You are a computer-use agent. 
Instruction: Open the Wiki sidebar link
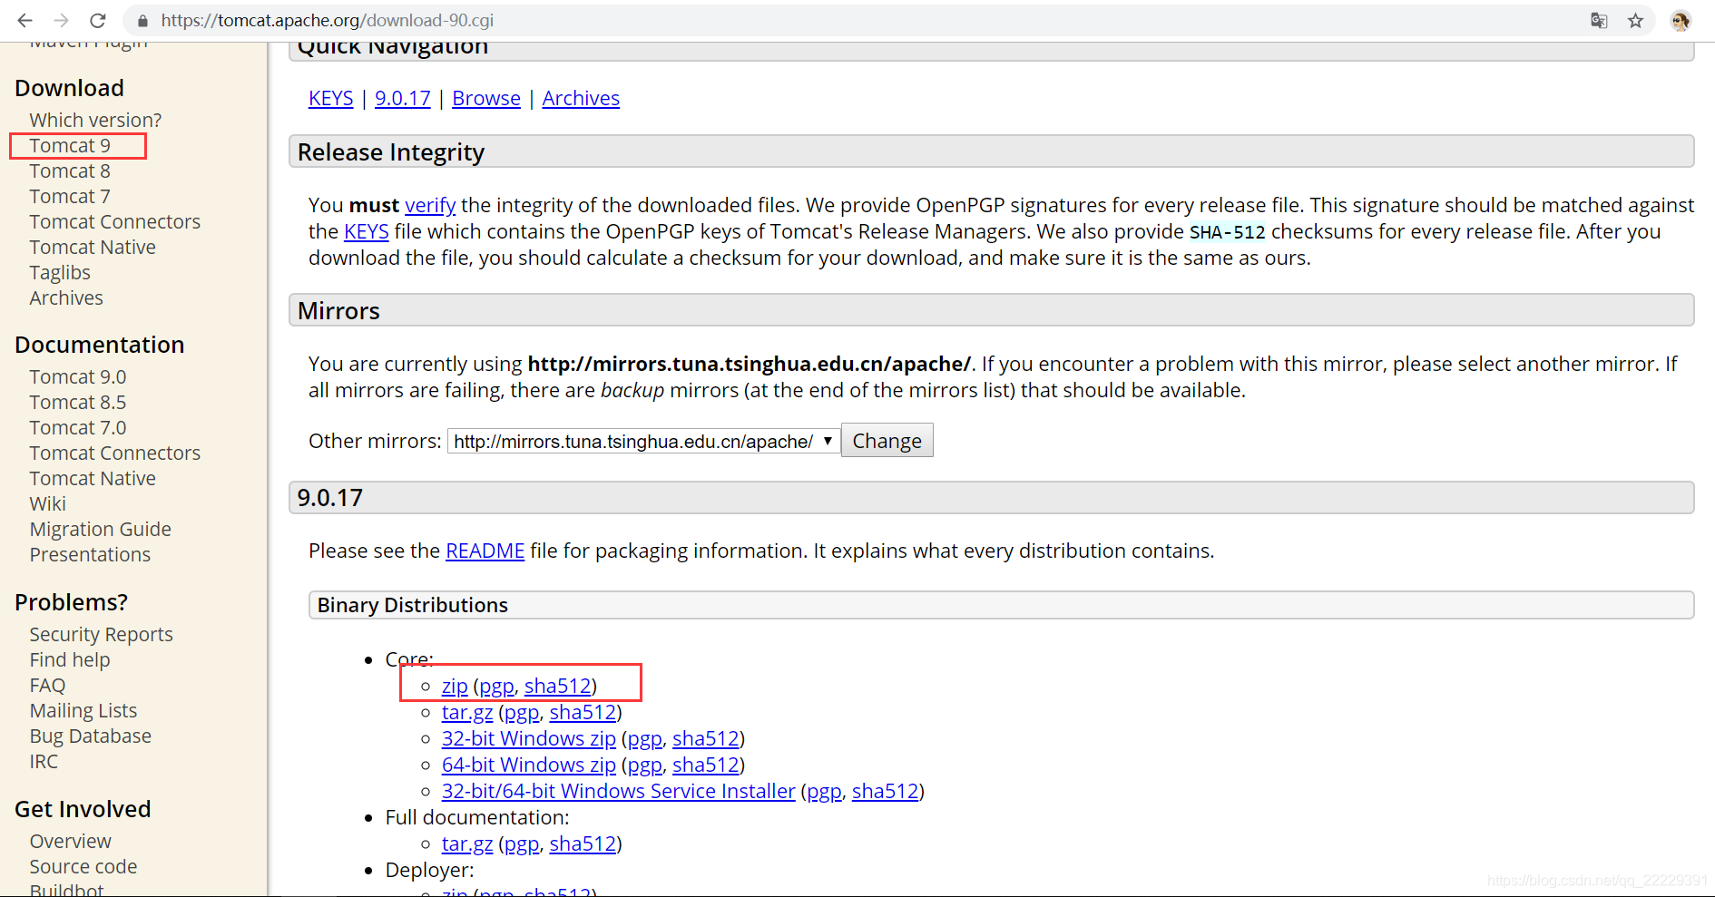click(48, 503)
